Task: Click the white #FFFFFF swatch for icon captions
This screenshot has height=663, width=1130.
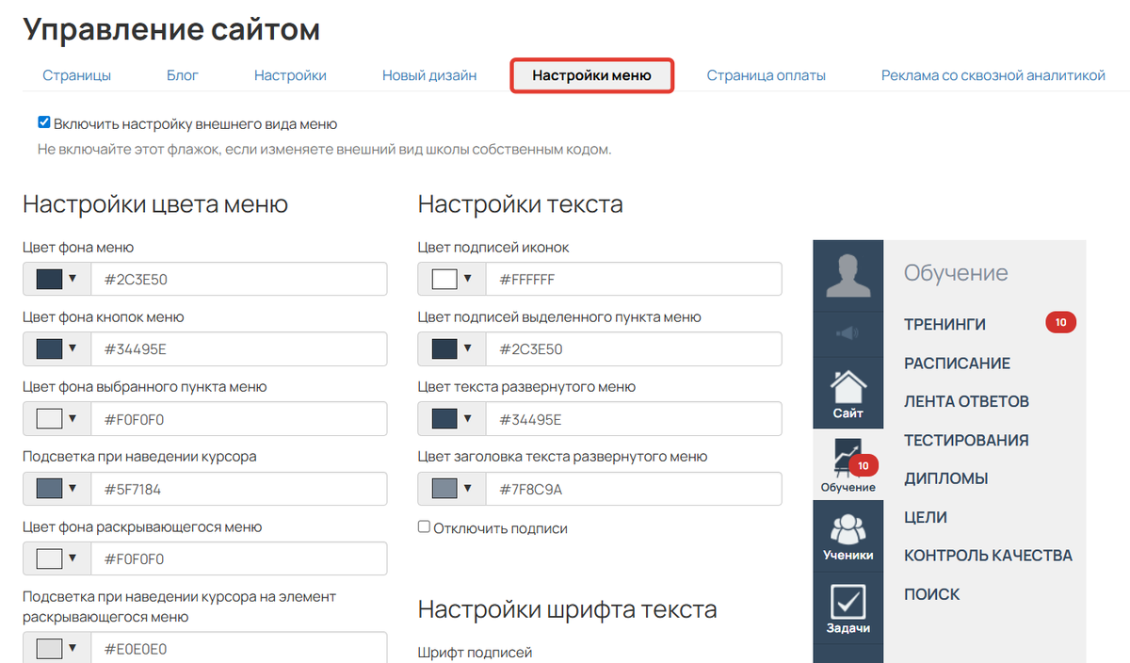Action: [444, 279]
